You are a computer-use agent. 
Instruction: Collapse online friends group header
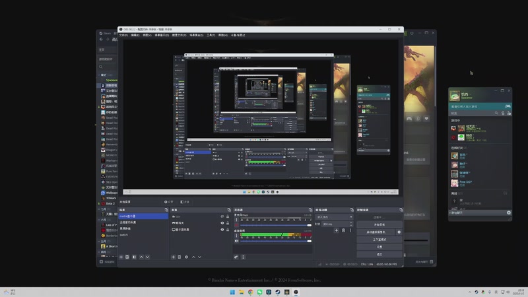(x=459, y=148)
